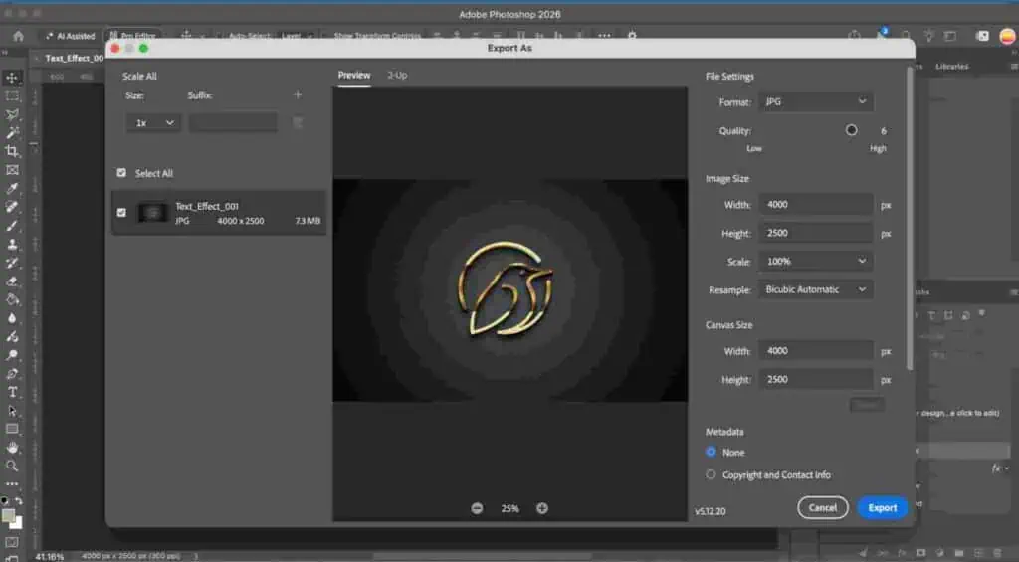Select the Brush tool

click(12, 226)
